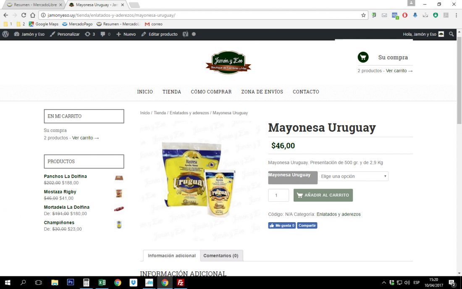Image resolution: width=462 pixels, height=289 pixels.
Task: Click Facebook Me gusta button
Action: [282, 226]
